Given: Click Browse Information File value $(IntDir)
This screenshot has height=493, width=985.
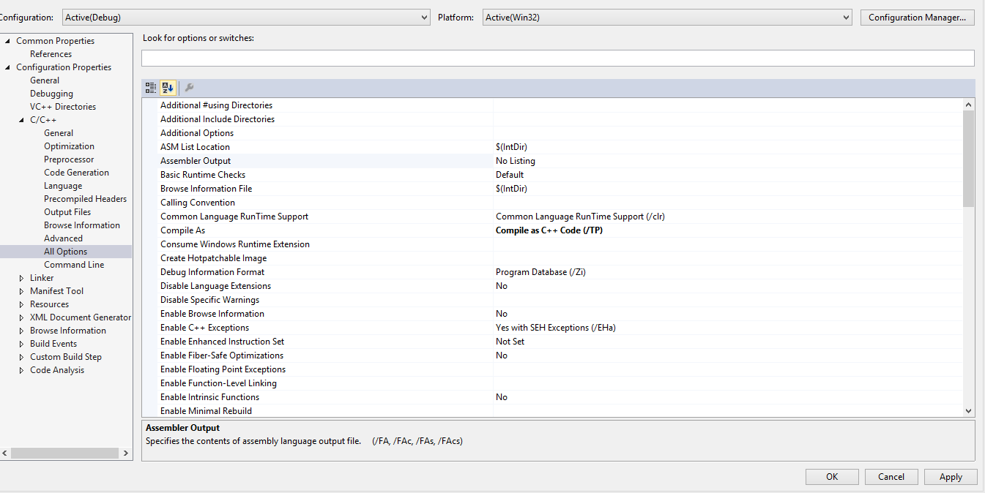Looking at the screenshot, I should (x=511, y=189).
